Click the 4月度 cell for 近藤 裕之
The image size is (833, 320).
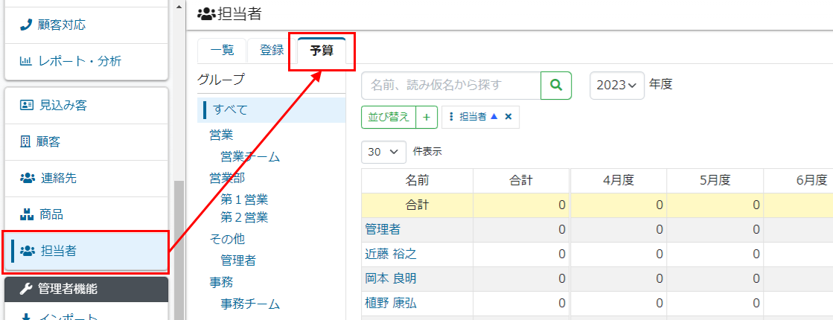tap(619, 255)
